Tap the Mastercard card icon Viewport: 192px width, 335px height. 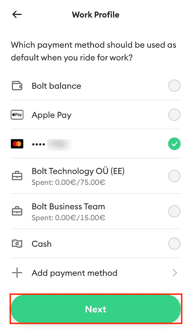[17, 144]
